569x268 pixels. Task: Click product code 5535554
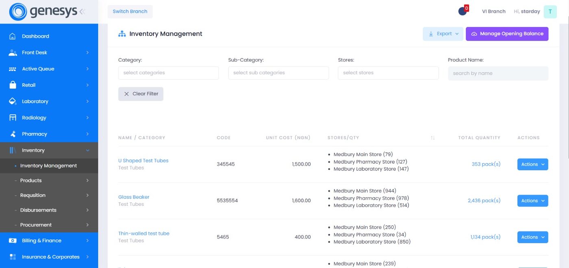point(227,201)
